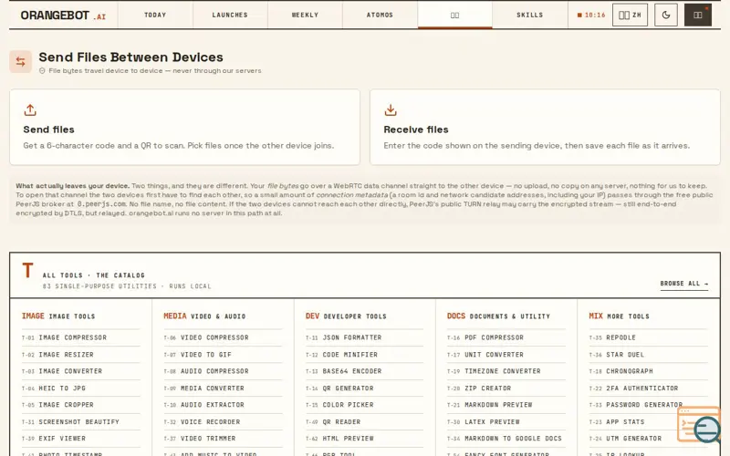Image resolution: width=730 pixels, height=456 pixels.
Task: Open Image Resizer tool
Action: [x=81, y=355]
